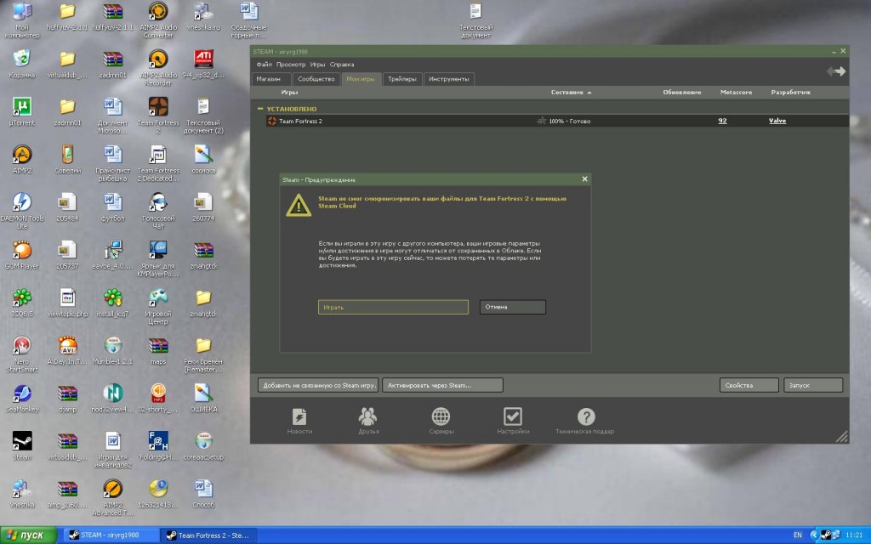Switch to the Мои игры tab
871x544 pixels.
(x=361, y=79)
